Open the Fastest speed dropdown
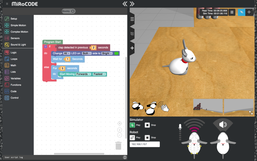Viewport: 257px width, 161px height. point(99,74)
